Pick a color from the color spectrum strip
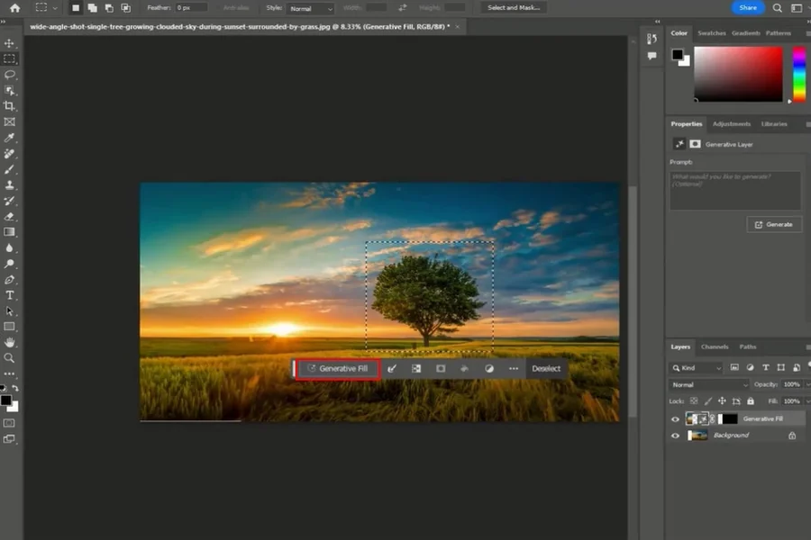Image resolution: width=811 pixels, height=540 pixels. pyautogui.click(x=797, y=72)
